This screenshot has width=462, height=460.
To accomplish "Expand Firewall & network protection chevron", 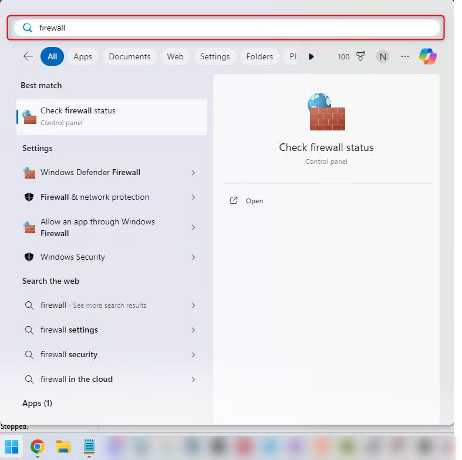I will coord(193,197).
